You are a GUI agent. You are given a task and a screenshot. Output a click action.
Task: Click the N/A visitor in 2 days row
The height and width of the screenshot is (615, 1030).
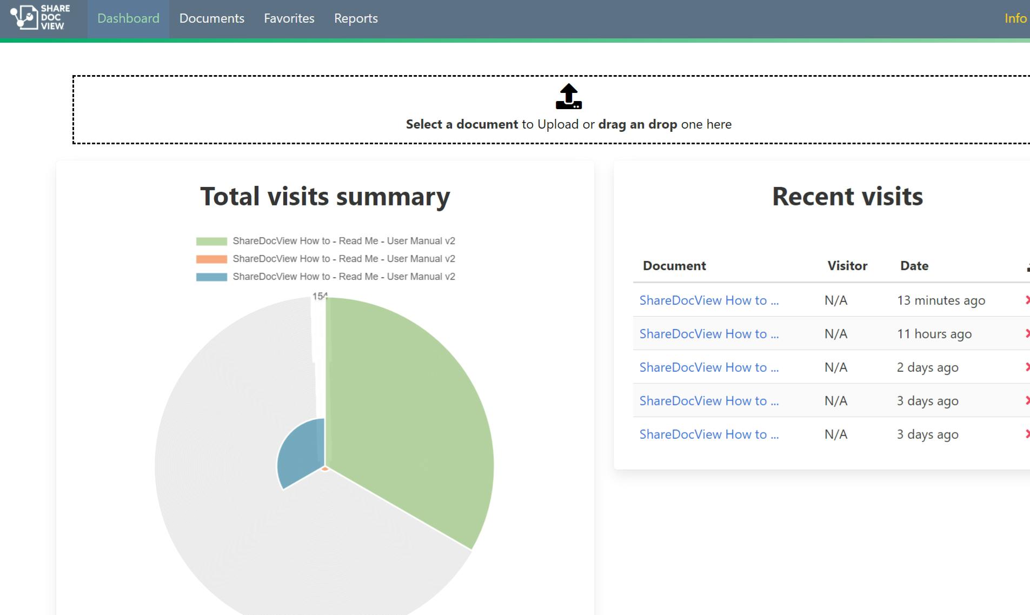pyautogui.click(x=836, y=367)
